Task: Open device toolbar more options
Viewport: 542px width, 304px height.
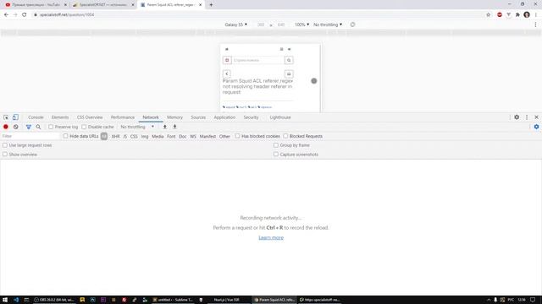Action: tap(535, 24)
